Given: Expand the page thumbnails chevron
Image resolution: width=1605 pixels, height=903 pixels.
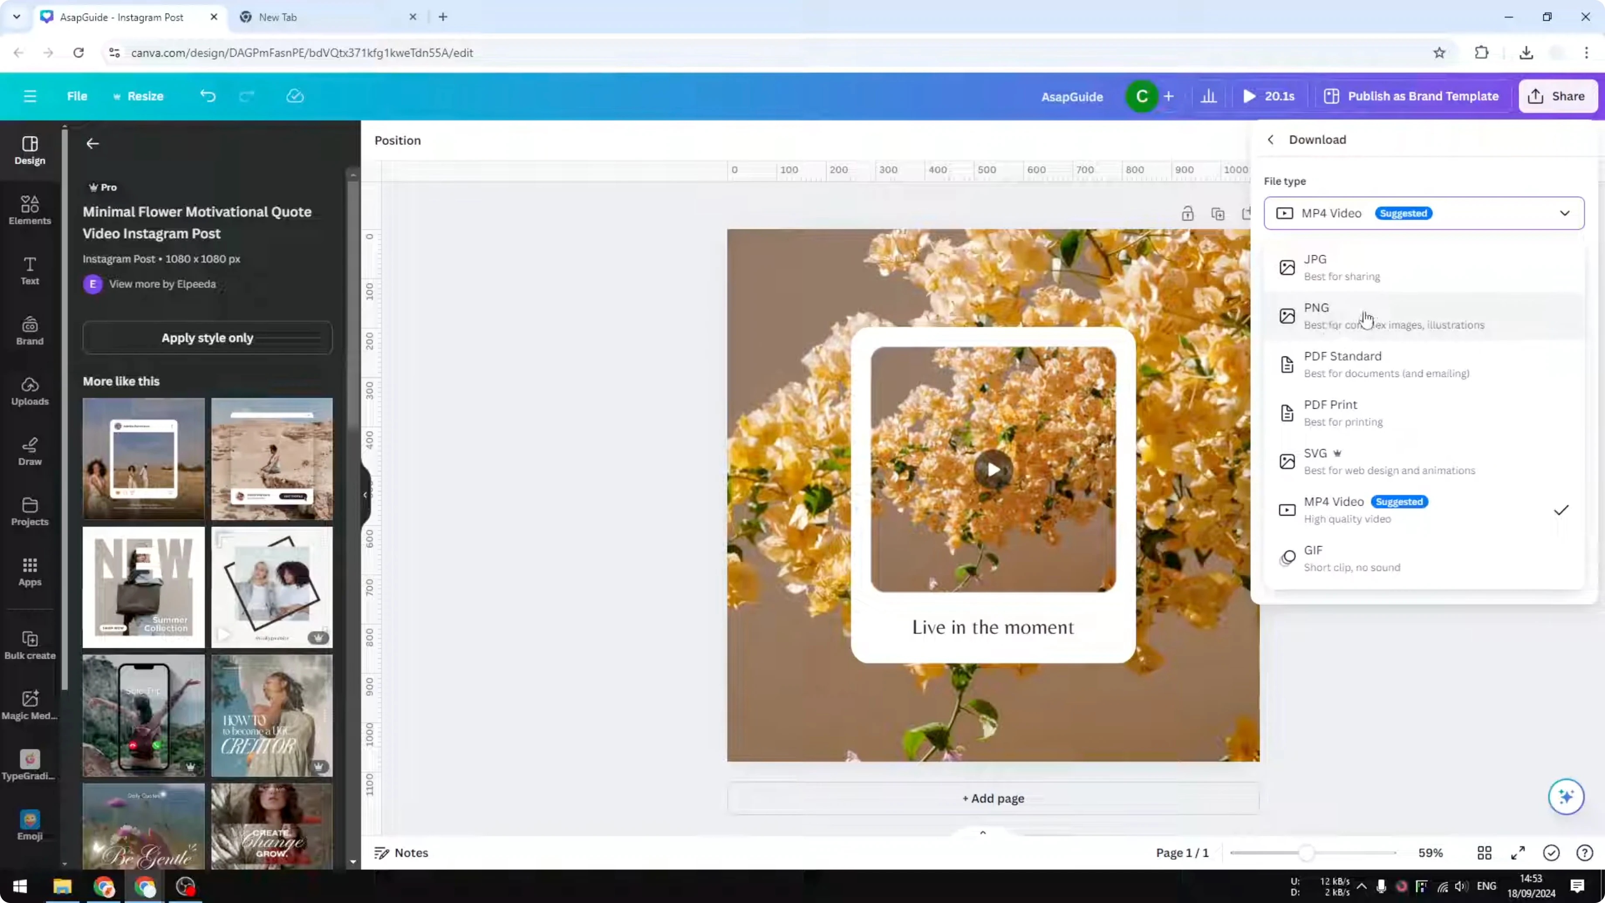Looking at the screenshot, I should coord(983,833).
